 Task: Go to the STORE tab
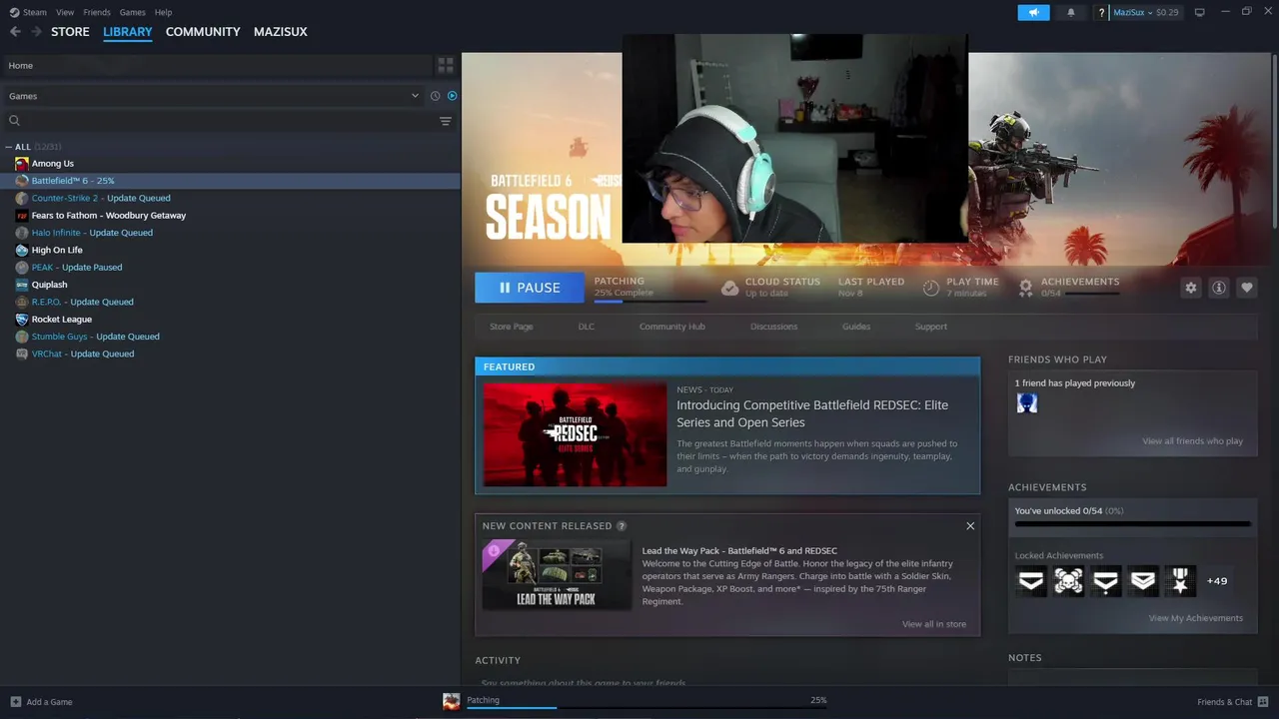pos(70,32)
